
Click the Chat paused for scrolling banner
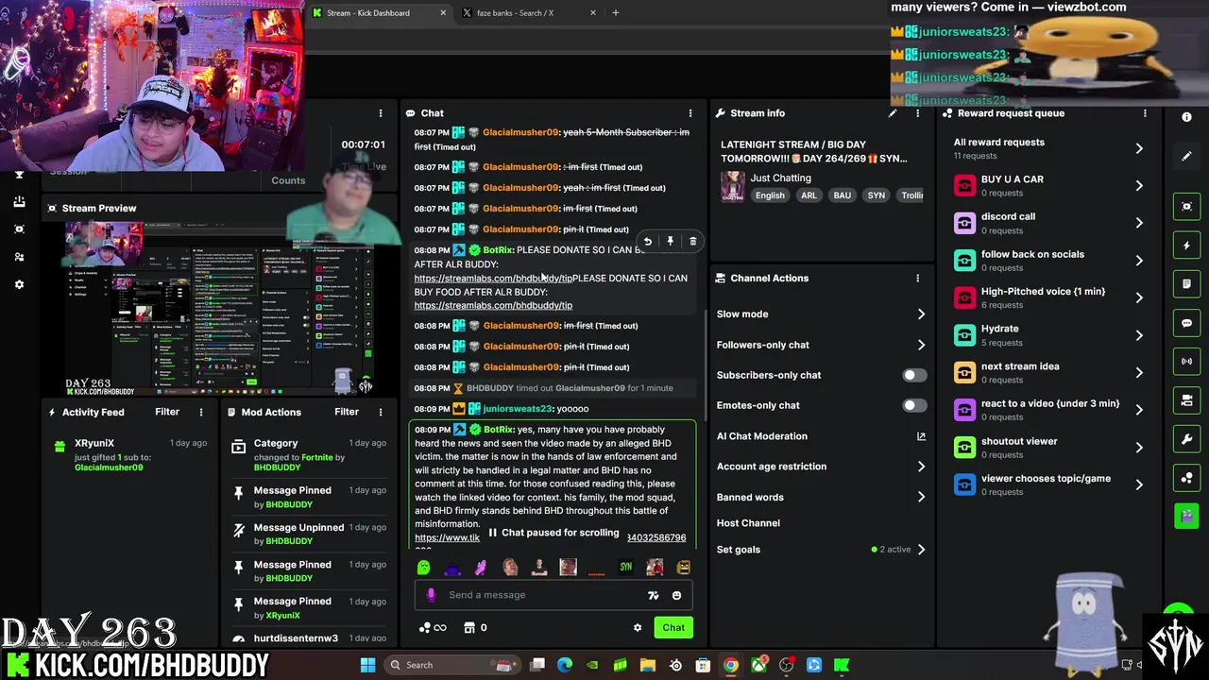tap(554, 533)
